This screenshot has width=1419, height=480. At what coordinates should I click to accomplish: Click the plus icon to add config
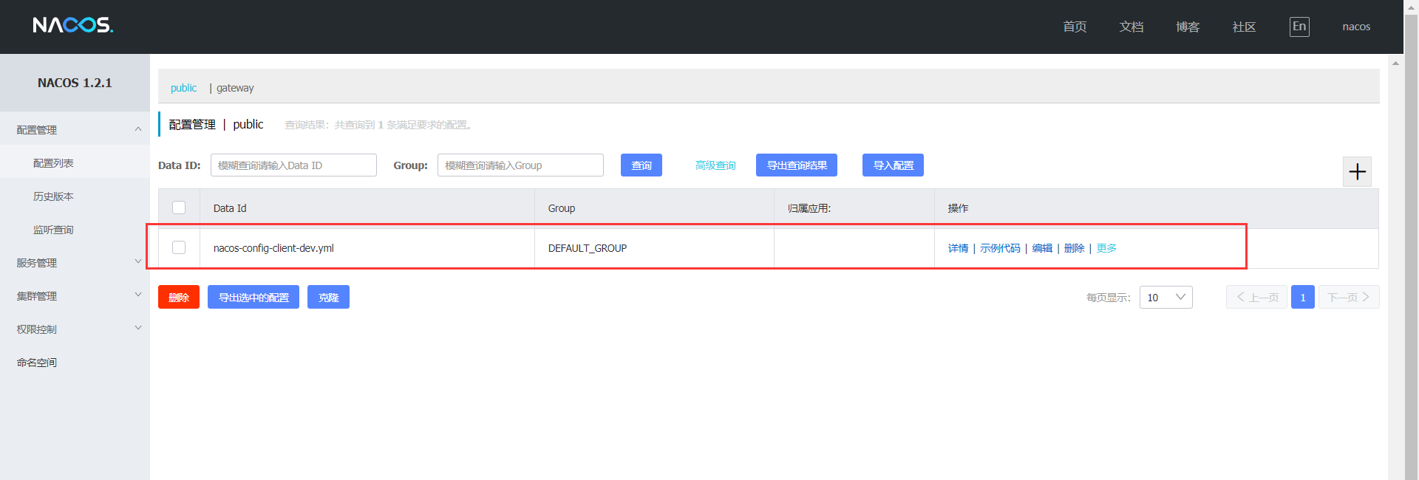(x=1357, y=172)
